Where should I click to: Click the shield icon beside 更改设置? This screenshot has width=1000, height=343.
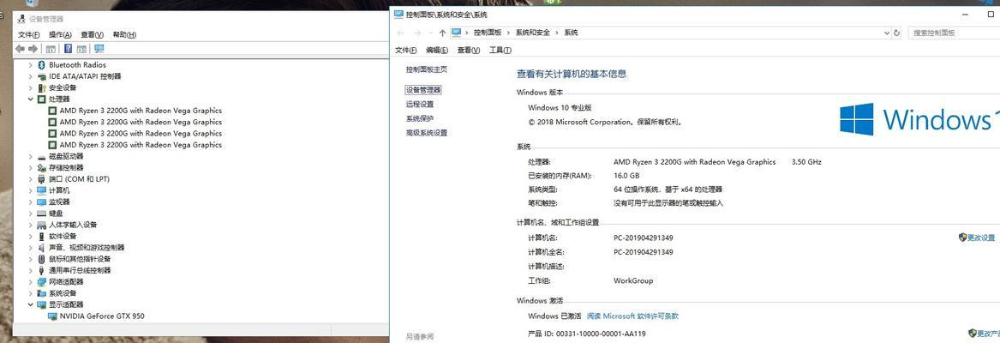(962, 238)
